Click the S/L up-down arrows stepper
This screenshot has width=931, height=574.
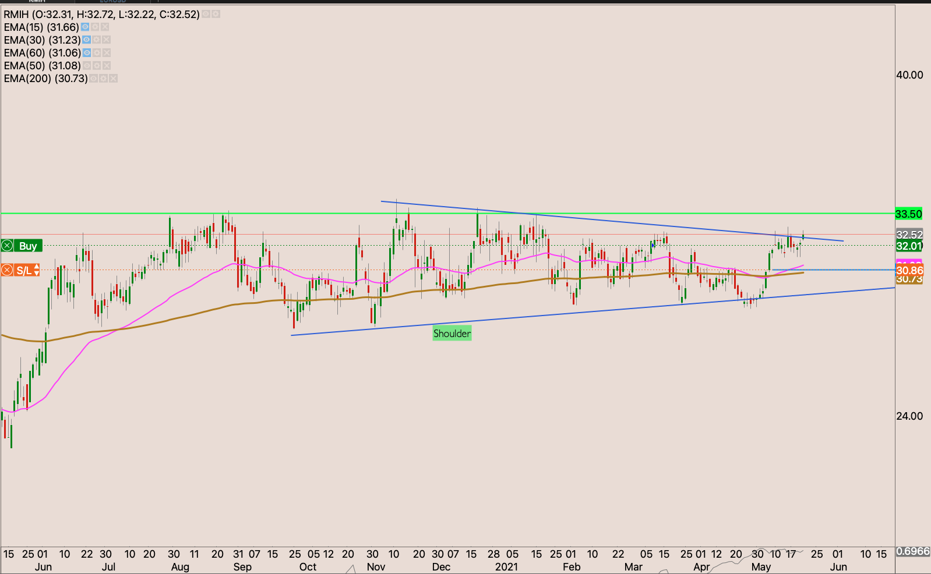[37, 270]
